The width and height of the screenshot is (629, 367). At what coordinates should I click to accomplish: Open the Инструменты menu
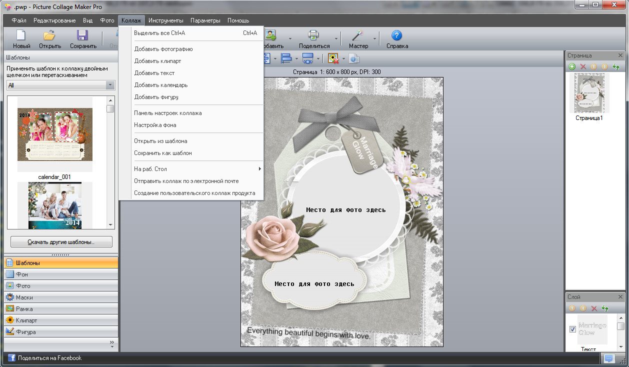(165, 20)
